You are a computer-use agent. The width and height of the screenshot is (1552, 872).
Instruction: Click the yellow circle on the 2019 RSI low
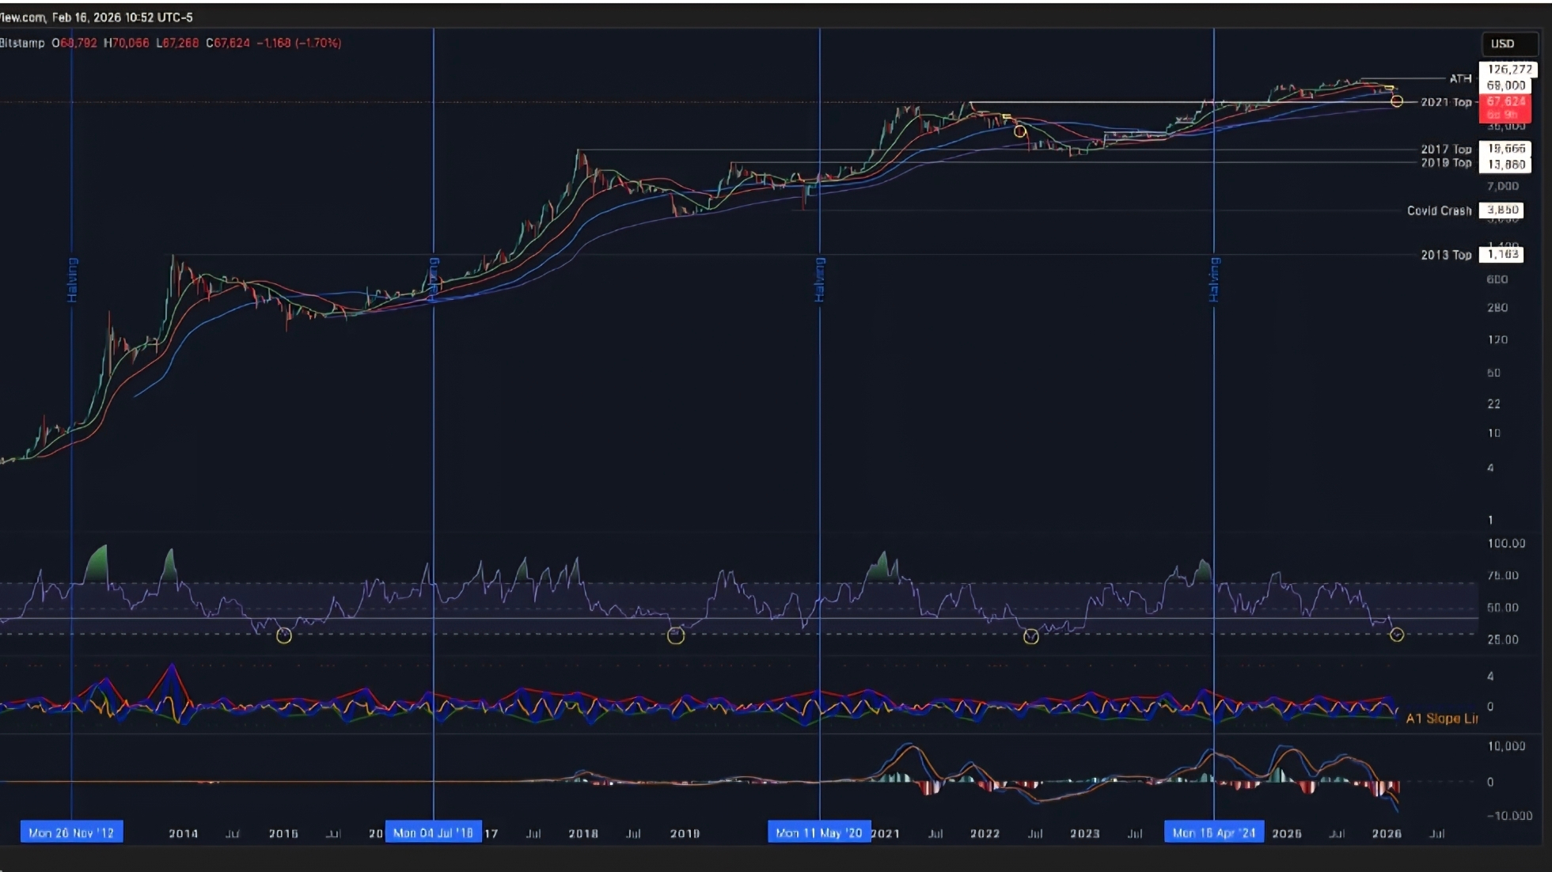tap(675, 635)
